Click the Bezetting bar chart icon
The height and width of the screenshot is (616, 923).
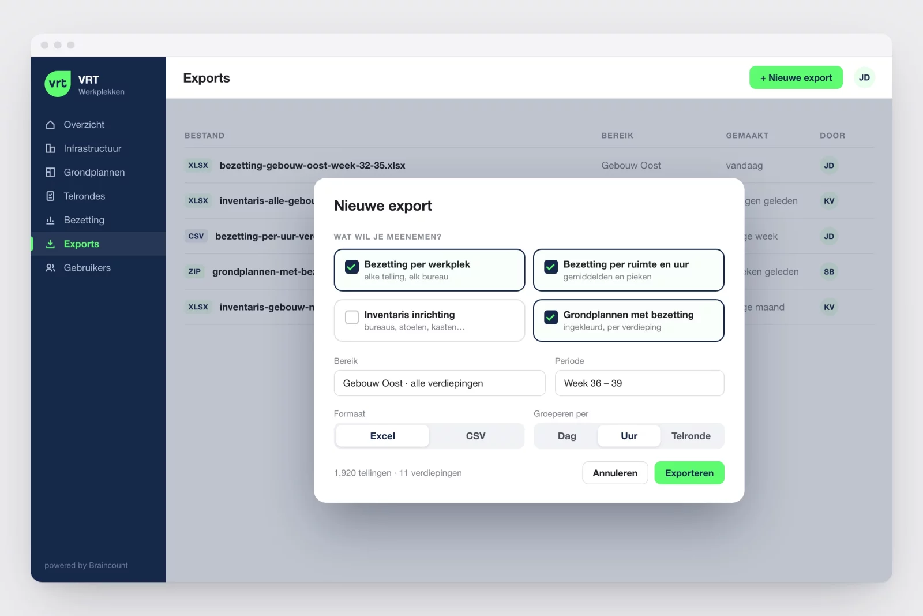[x=50, y=220]
